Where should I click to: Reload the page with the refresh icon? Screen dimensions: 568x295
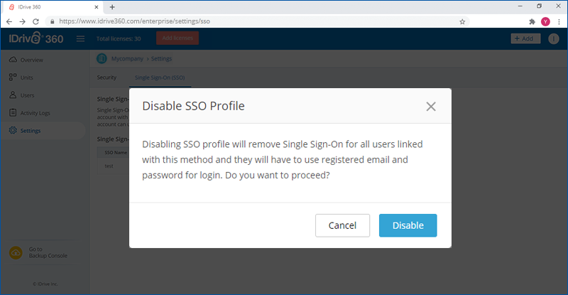35,21
